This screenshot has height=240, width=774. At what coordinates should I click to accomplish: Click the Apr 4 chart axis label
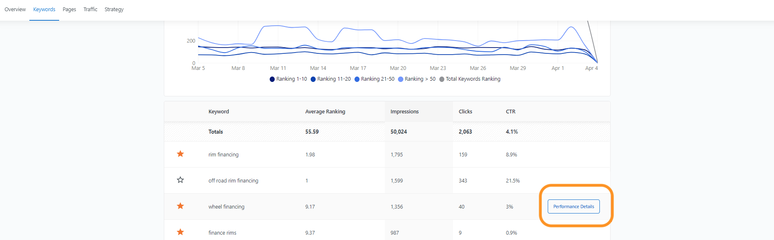592,68
